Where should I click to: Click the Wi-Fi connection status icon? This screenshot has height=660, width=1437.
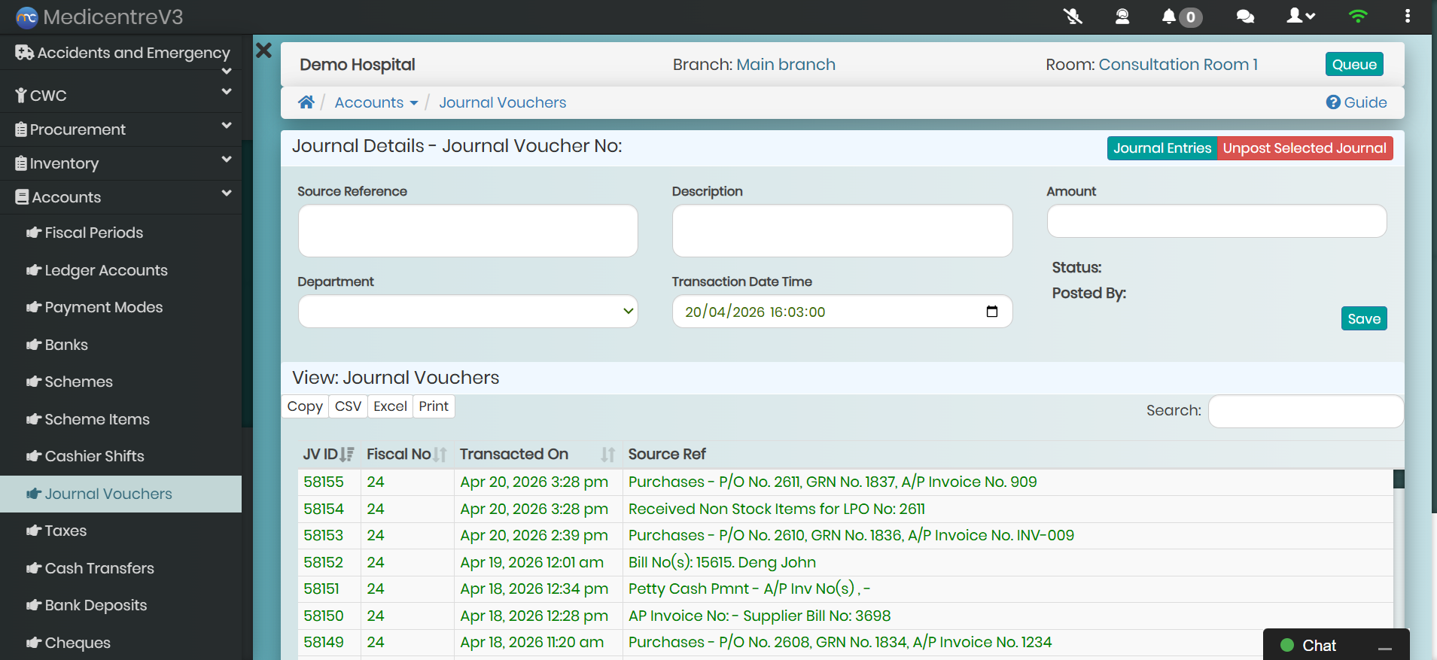pyautogui.click(x=1358, y=17)
